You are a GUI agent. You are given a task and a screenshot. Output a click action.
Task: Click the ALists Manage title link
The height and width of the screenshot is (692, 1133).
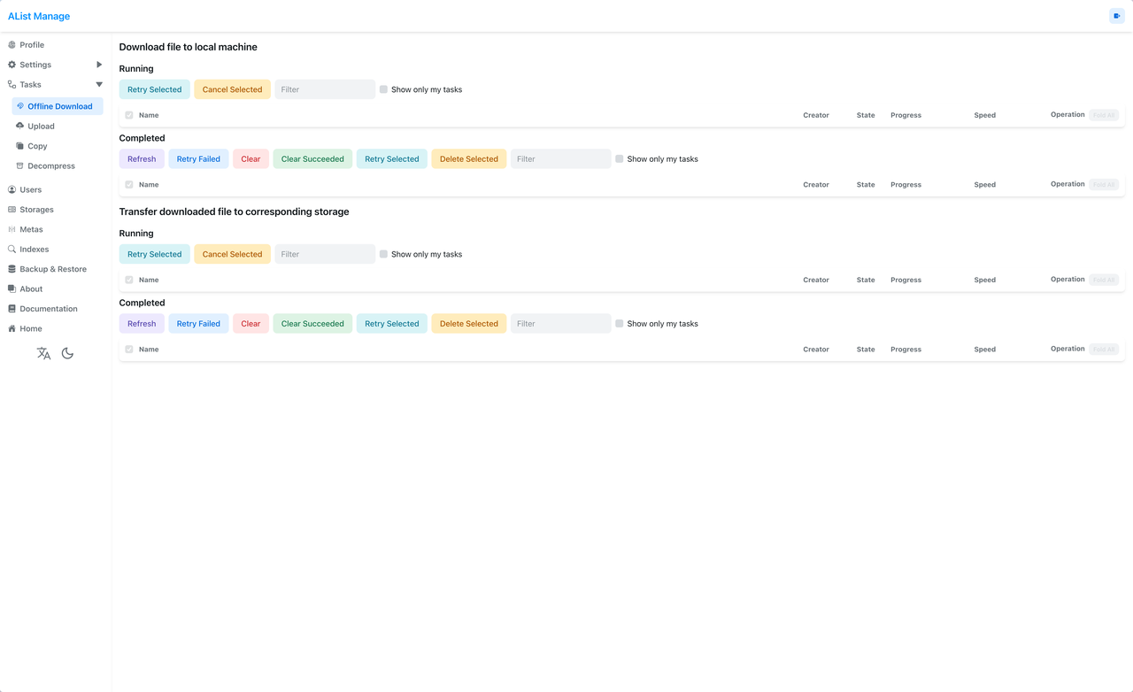pyautogui.click(x=39, y=16)
